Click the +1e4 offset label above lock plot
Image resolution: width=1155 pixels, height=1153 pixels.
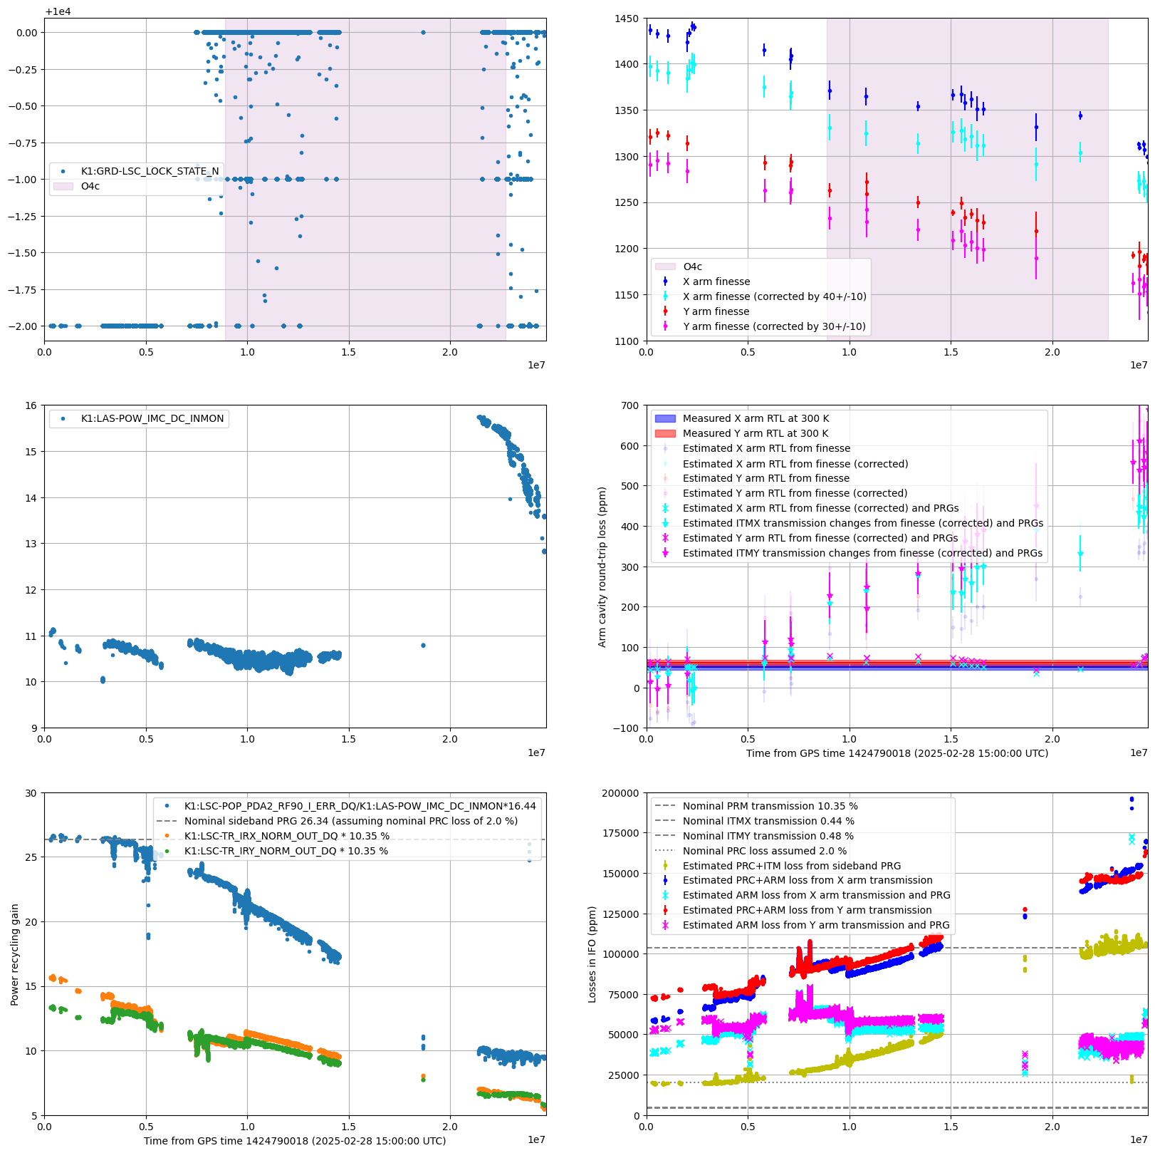[x=57, y=11]
